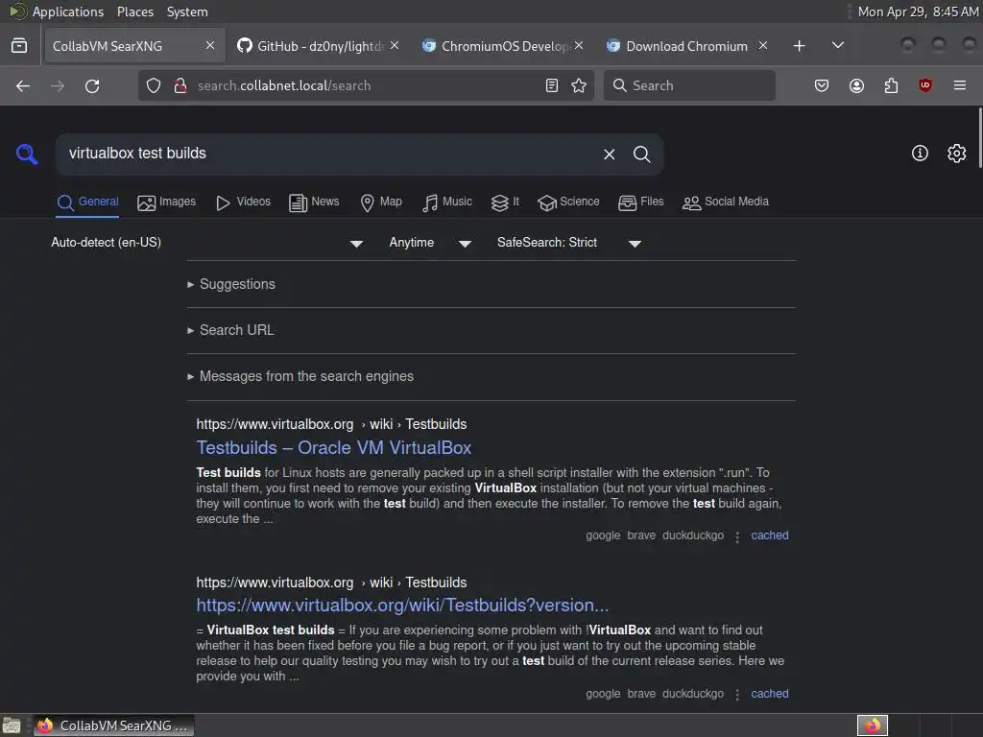Close the ChromiumOS Develop tab
This screenshot has width=983, height=737.
click(x=579, y=45)
